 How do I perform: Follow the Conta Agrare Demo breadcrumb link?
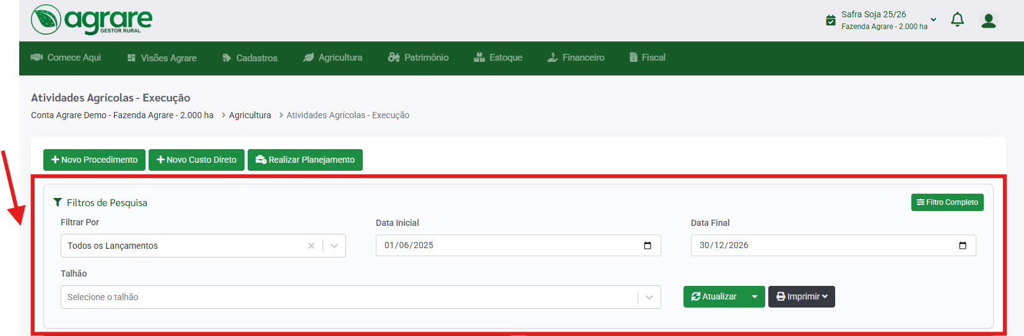click(x=122, y=115)
